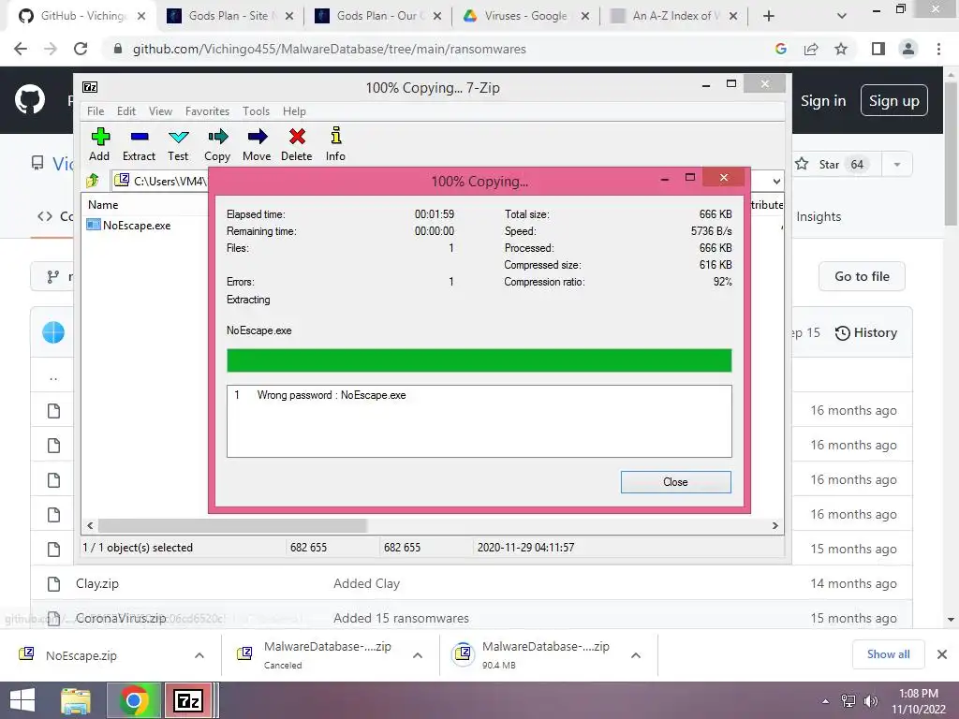Open the Tools menu in 7-Zip
The height and width of the screenshot is (719, 959).
click(256, 111)
